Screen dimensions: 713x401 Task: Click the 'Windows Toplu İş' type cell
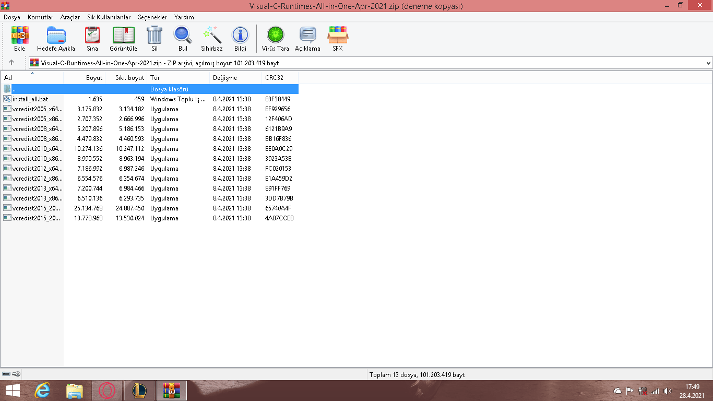(178, 99)
